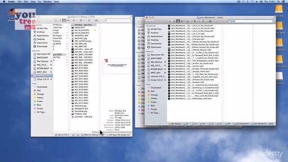Click the movie preview thumbnail in Media for Editing

click(117, 66)
